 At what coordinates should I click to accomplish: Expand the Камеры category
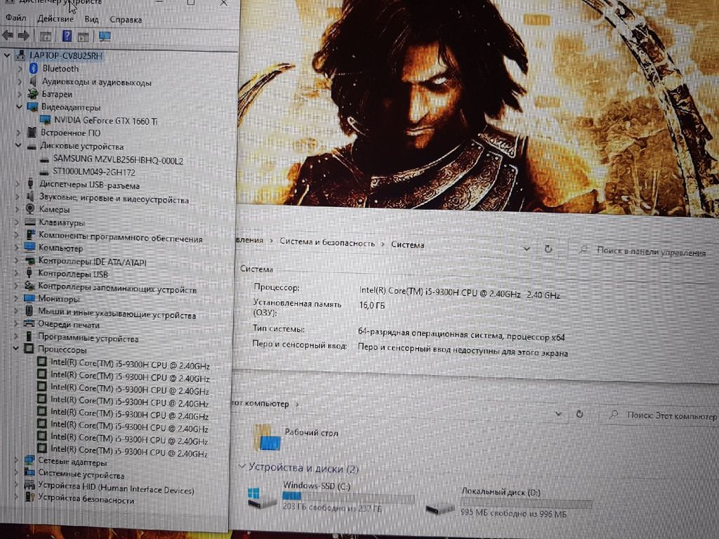tap(18, 209)
